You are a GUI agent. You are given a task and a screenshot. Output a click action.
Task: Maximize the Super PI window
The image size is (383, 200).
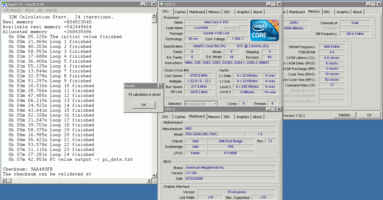point(148,4)
